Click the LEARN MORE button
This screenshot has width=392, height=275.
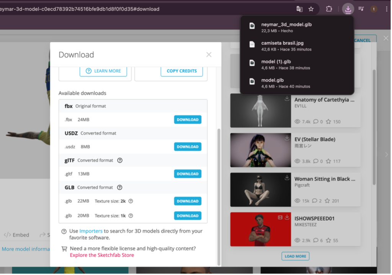point(103,71)
